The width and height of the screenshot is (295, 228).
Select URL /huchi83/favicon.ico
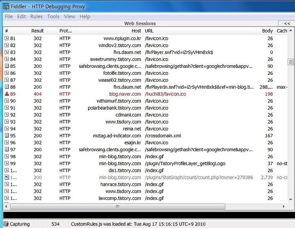coord(166,94)
